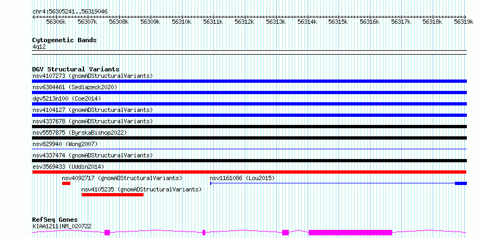Click the nsv4337678 black variant bar
Viewport: 482px width, 238px height.
click(249, 127)
